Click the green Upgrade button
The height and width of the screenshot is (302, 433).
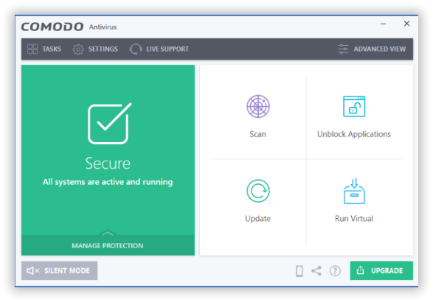(x=381, y=270)
